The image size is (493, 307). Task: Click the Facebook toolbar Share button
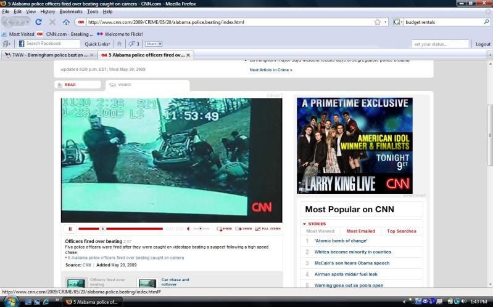click(154, 44)
